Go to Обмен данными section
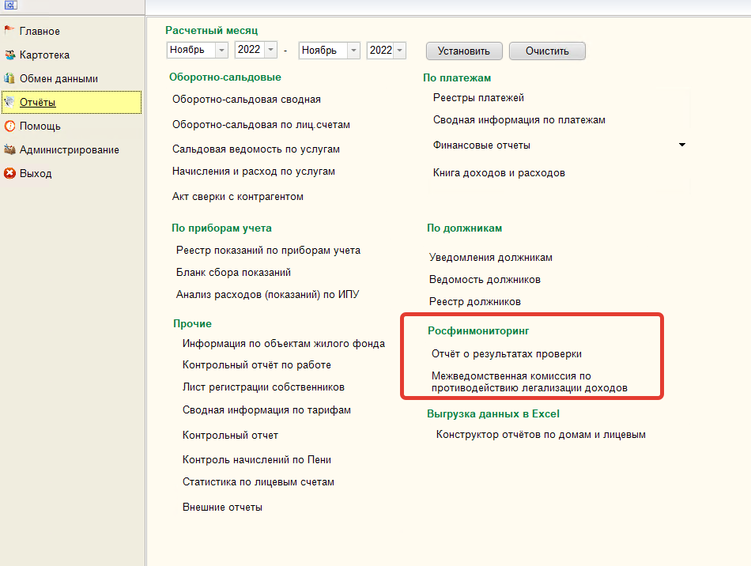 (59, 78)
